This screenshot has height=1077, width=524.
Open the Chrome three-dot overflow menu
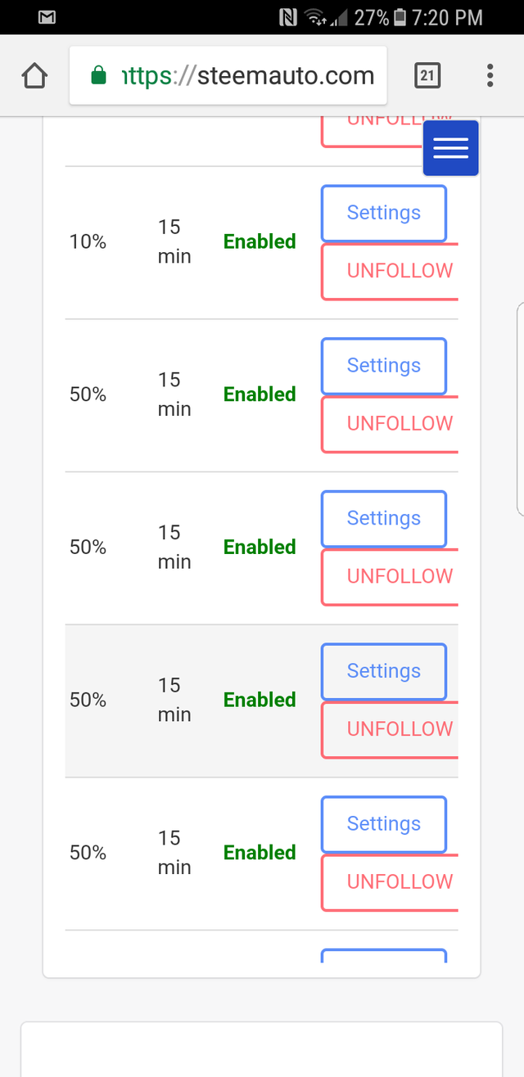coord(490,76)
